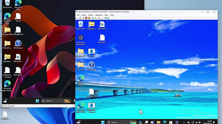Click the Turn Off toolbar icon
The image size is (222, 124).
tap(83, 18)
